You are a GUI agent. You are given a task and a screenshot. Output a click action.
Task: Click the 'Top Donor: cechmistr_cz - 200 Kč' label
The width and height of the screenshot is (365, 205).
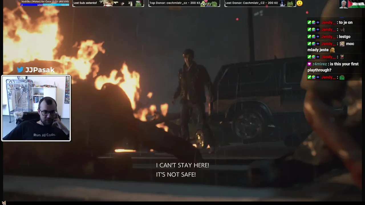click(175, 3)
